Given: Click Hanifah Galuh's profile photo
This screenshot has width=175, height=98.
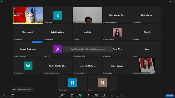Looking at the screenshot, I should pyautogui.click(x=147, y=66).
